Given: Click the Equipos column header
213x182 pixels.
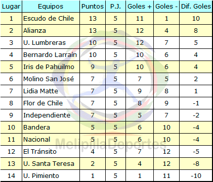Looking at the screenshot, I should pos(51,7).
